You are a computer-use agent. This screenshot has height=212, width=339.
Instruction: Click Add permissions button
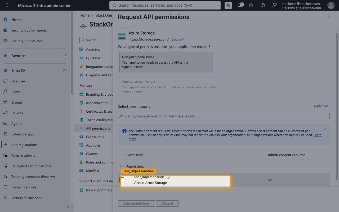[x=136, y=204]
